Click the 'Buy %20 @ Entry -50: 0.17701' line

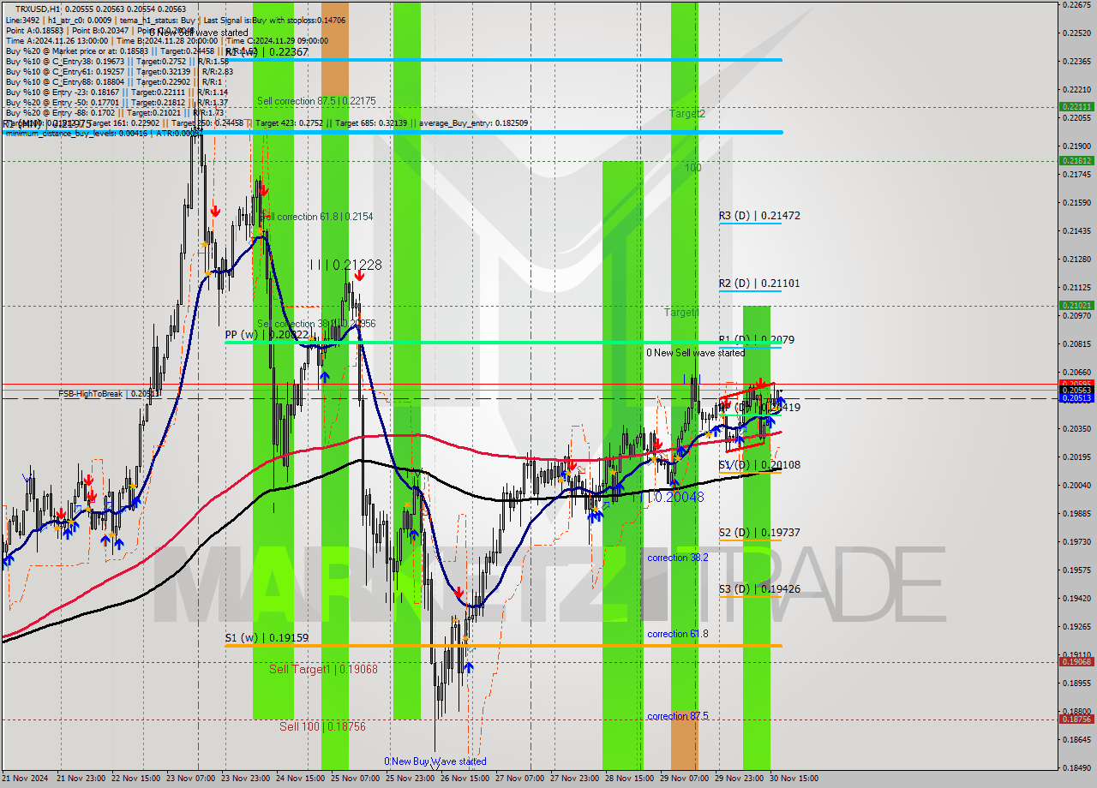(x=117, y=103)
